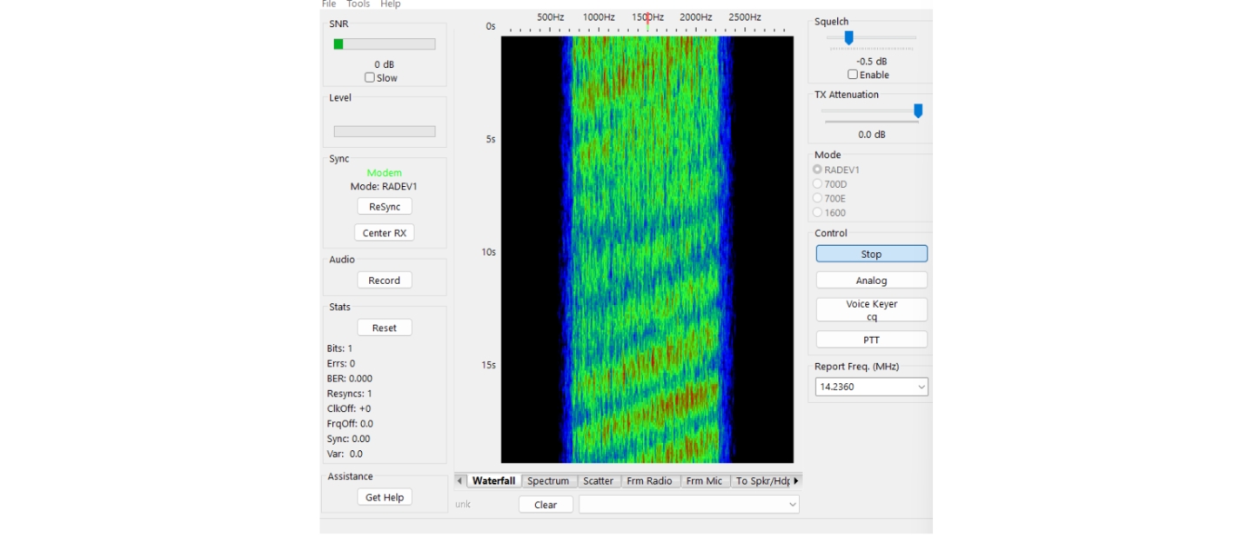
Task: Click the 'Mode: RADEV1' sync text
Action: [385, 187]
